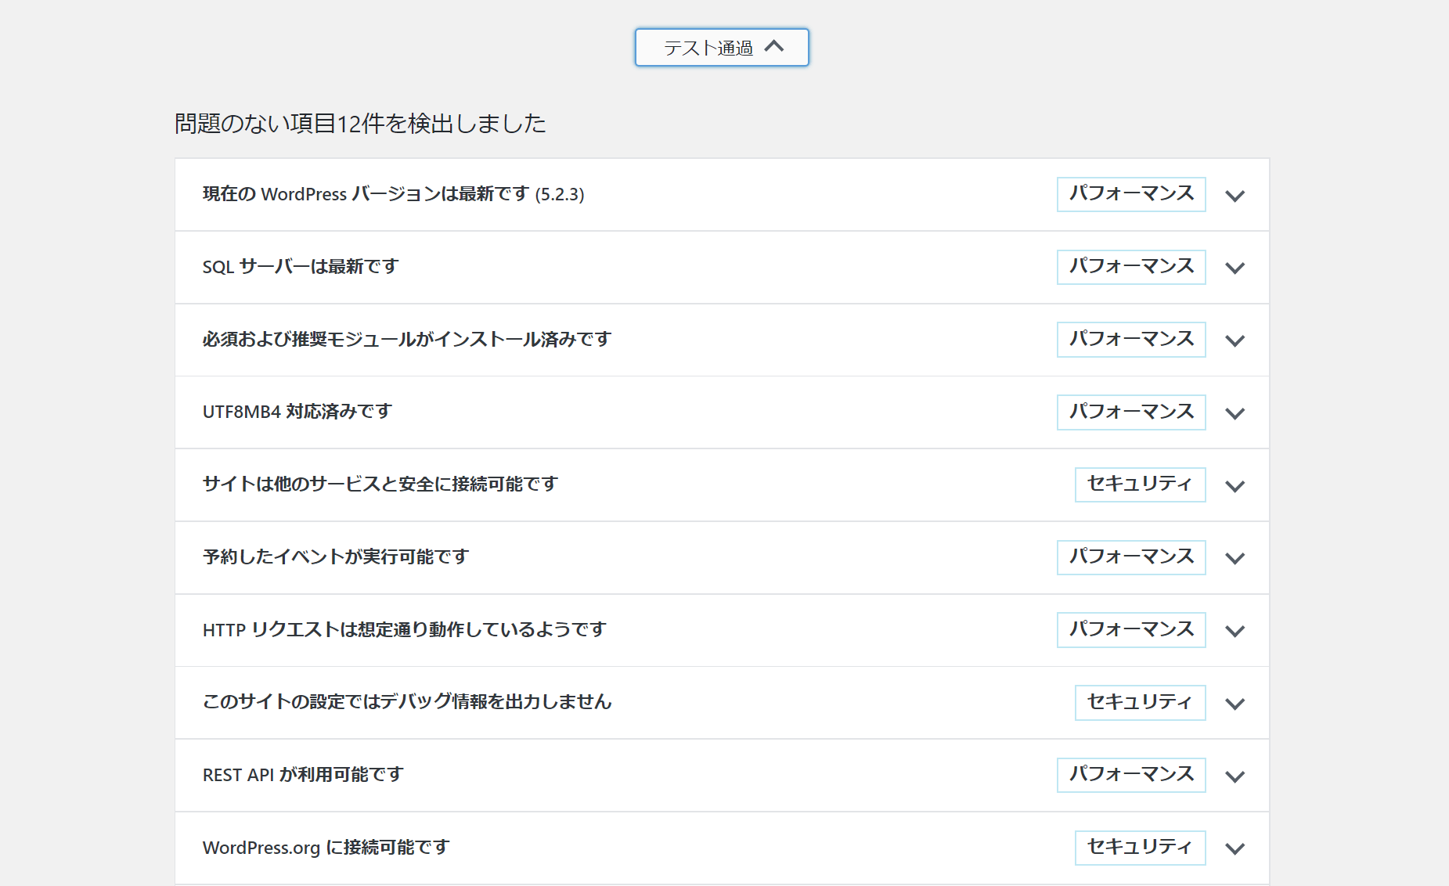Expand the HTTP リクエスト row chevron

[1235, 631]
